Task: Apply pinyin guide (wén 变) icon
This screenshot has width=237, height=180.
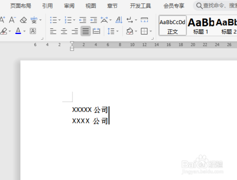Action: 34,20
